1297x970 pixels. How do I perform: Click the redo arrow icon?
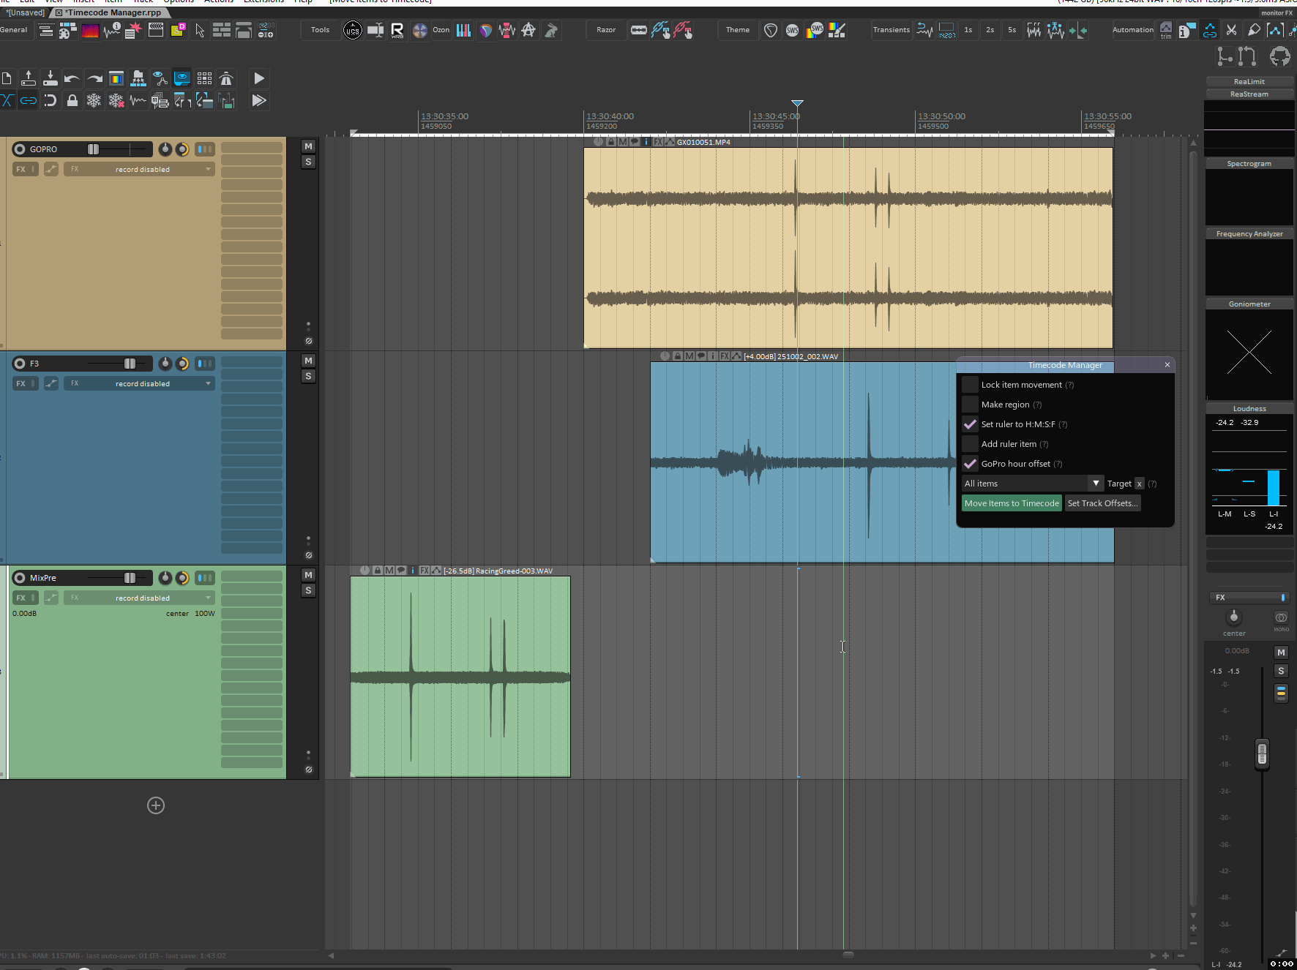pyautogui.click(x=94, y=79)
